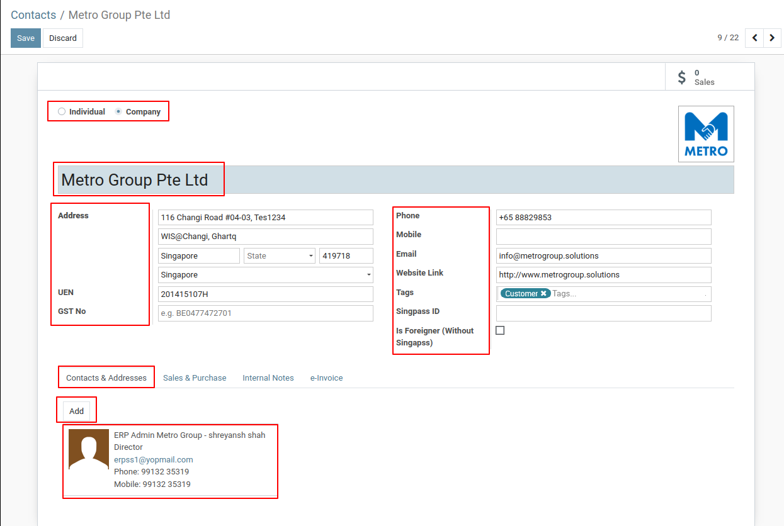Click the Address field label
The image size is (784, 526).
pyautogui.click(x=73, y=215)
